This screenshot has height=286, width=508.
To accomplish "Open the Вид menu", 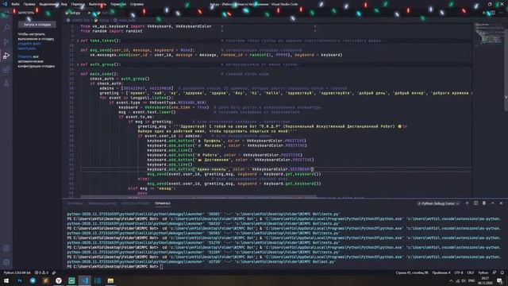I will tap(64, 4).
